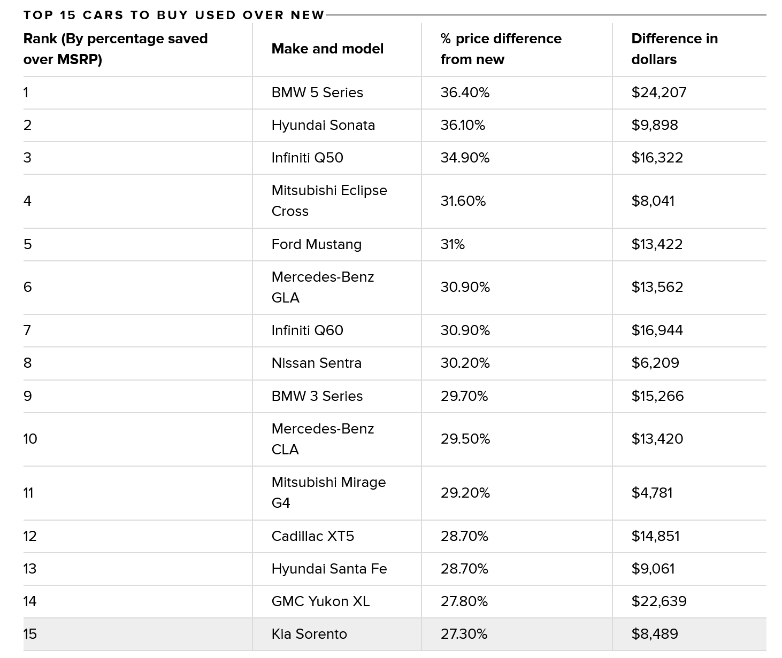Select the Hyundai Sonata cell
The image size is (782, 658).
tap(323, 125)
